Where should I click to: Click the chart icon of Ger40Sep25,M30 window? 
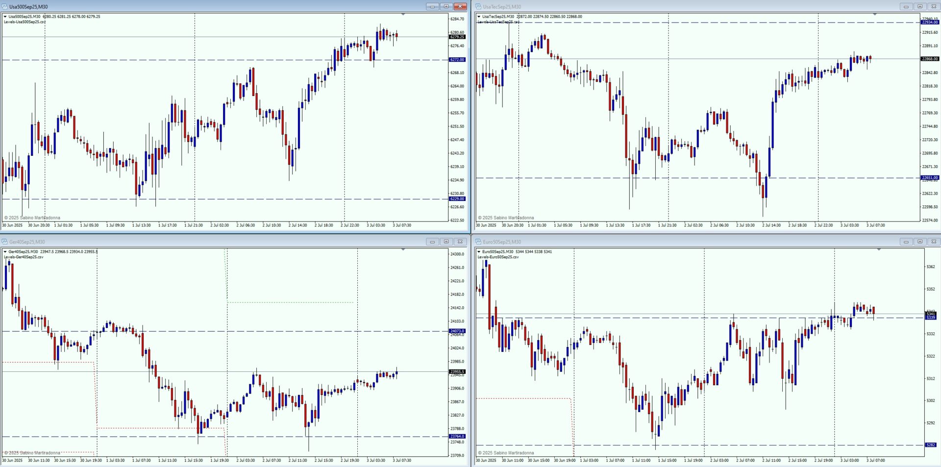click(4, 242)
